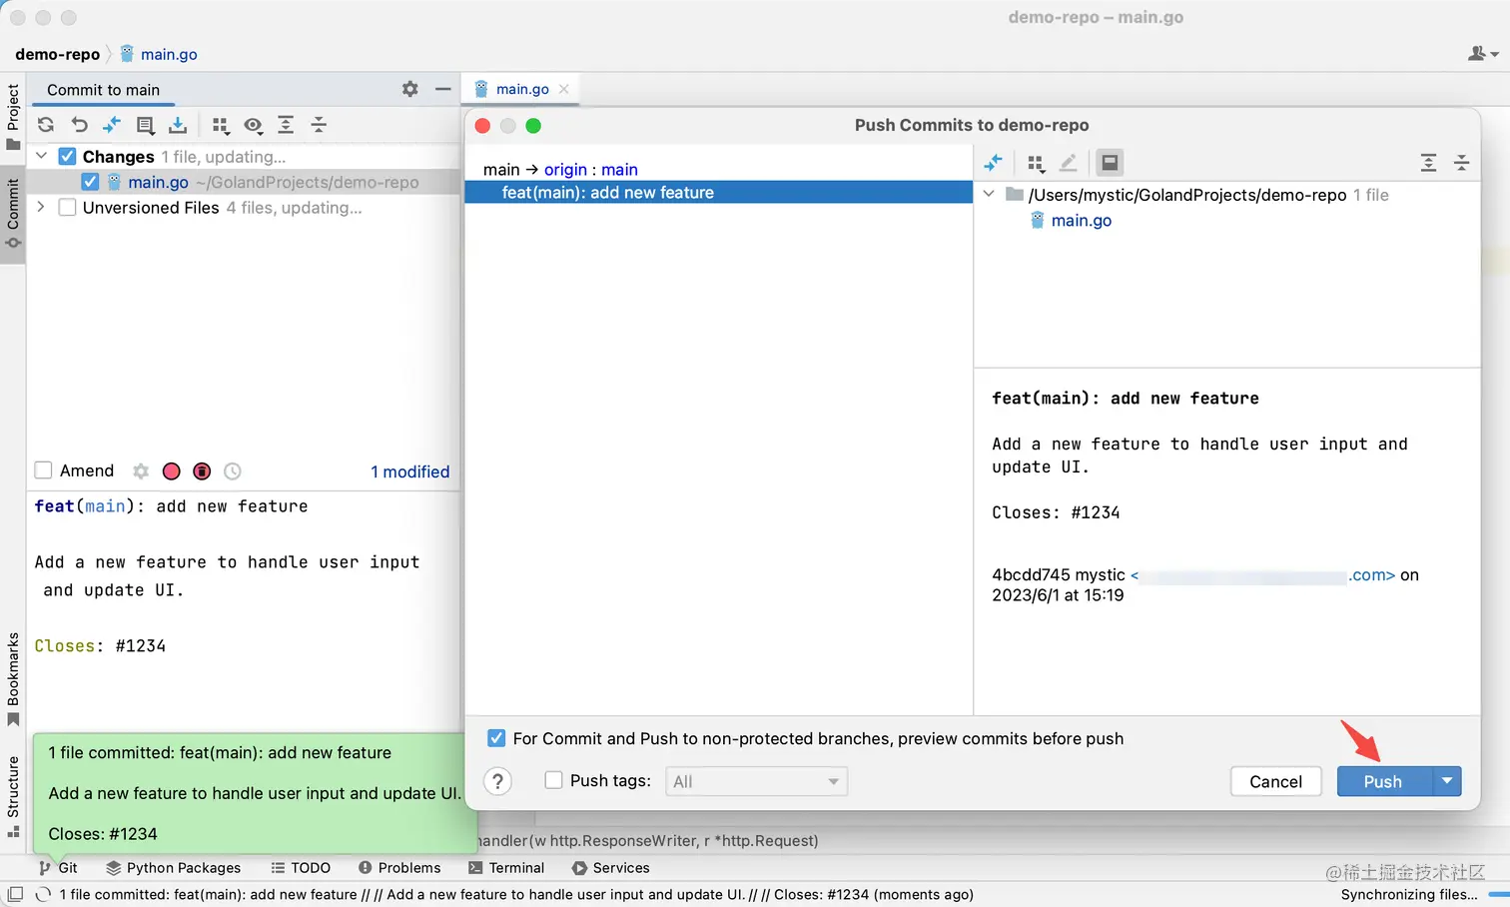Uncheck main.go in the Changes list
1510x907 pixels.
[90, 182]
